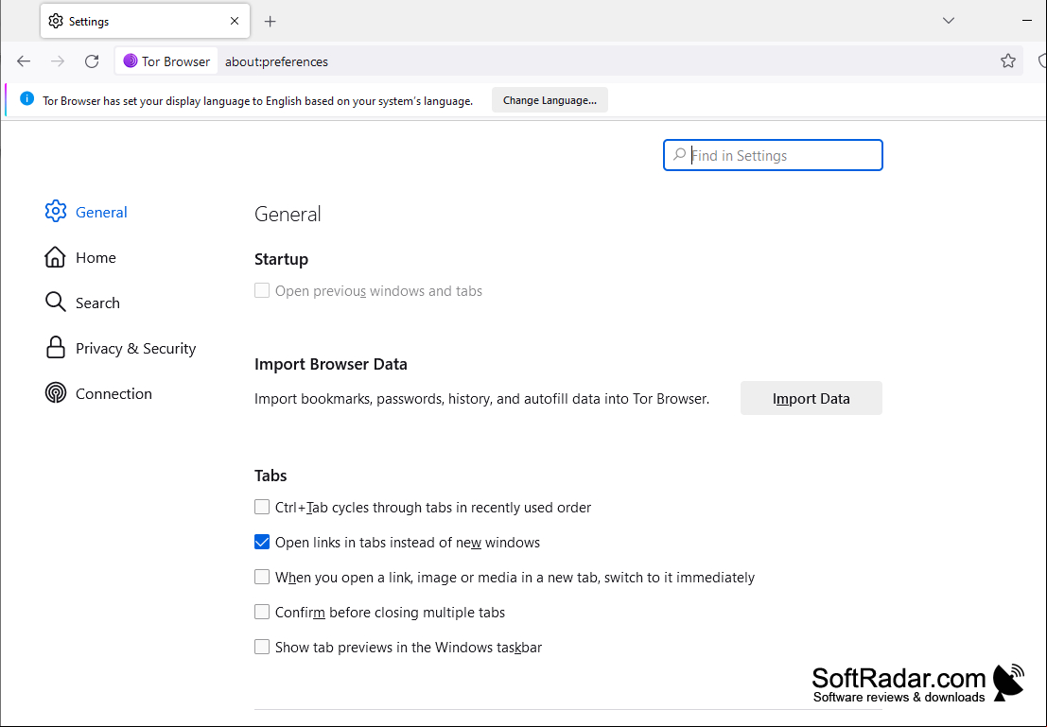Click the General gear icon in sidebar
This screenshot has width=1047, height=727.
(x=56, y=212)
